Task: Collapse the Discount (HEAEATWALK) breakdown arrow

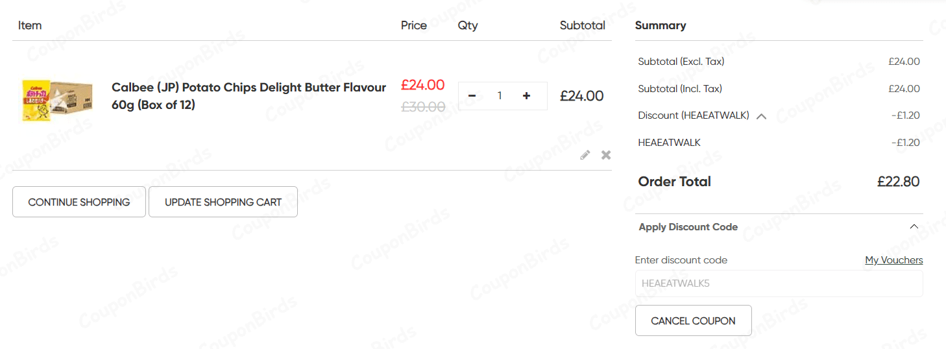Action: pos(762,116)
